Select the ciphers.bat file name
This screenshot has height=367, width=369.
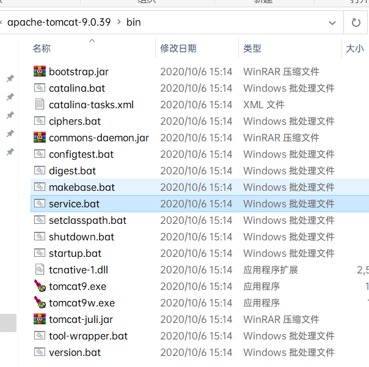tap(75, 122)
